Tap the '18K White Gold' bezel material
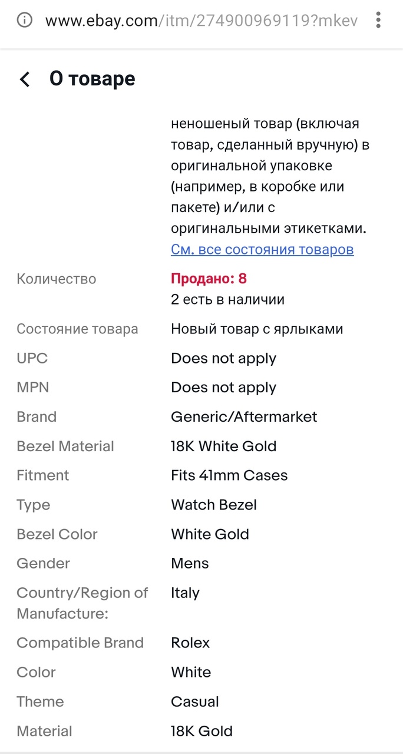 223,447
